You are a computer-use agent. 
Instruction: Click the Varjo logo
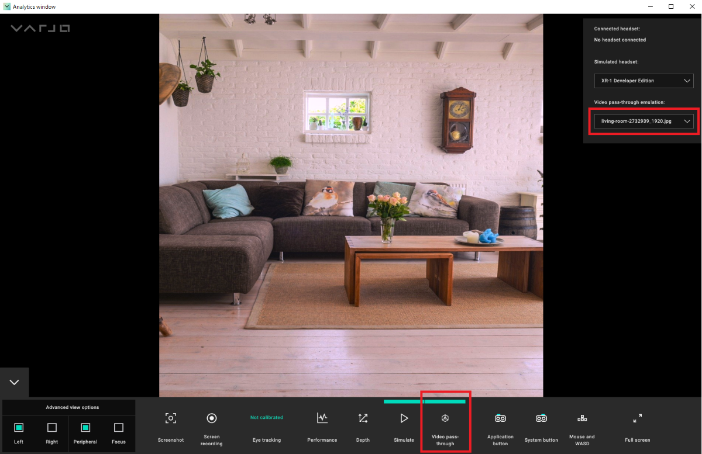[x=40, y=27]
